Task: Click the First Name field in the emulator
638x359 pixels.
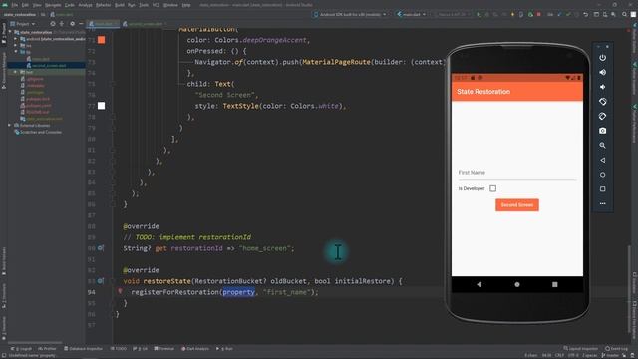Action: point(517,173)
